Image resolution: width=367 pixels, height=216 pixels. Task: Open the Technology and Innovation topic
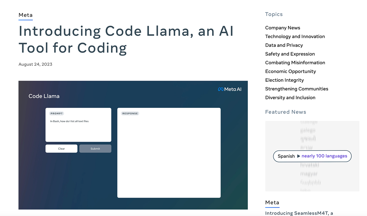[295, 36]
